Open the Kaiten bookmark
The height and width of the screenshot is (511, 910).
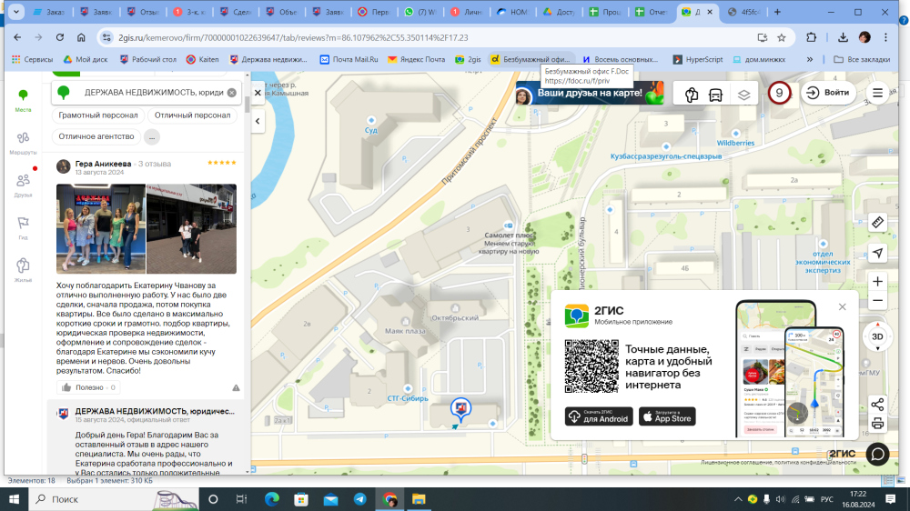pos(203,59)
